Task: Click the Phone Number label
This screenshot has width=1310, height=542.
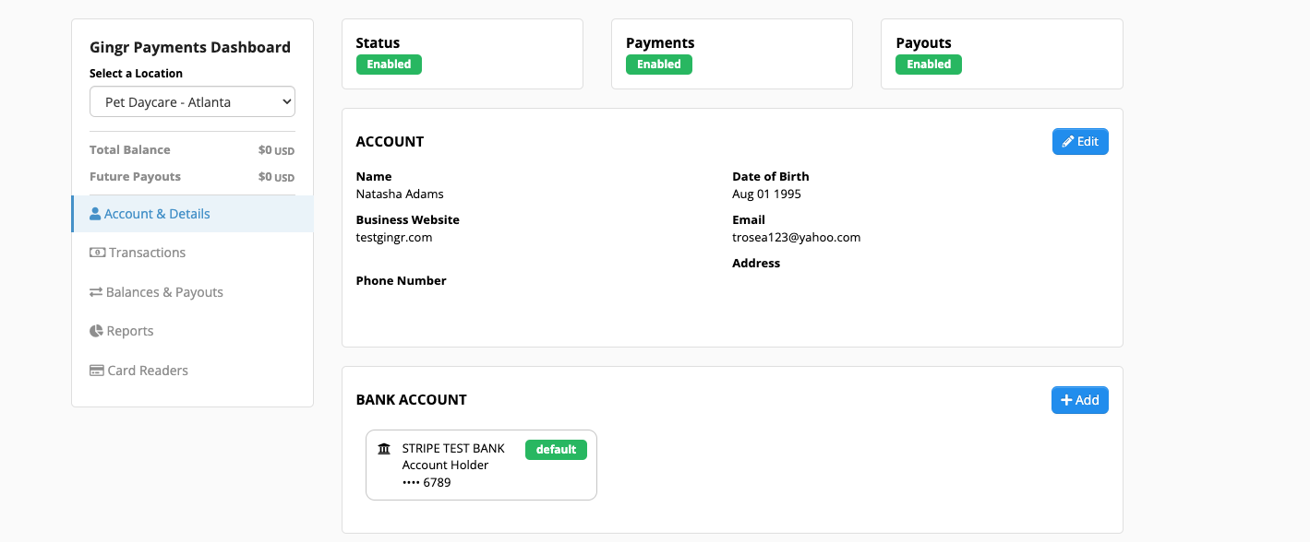Action: [401, 281]
